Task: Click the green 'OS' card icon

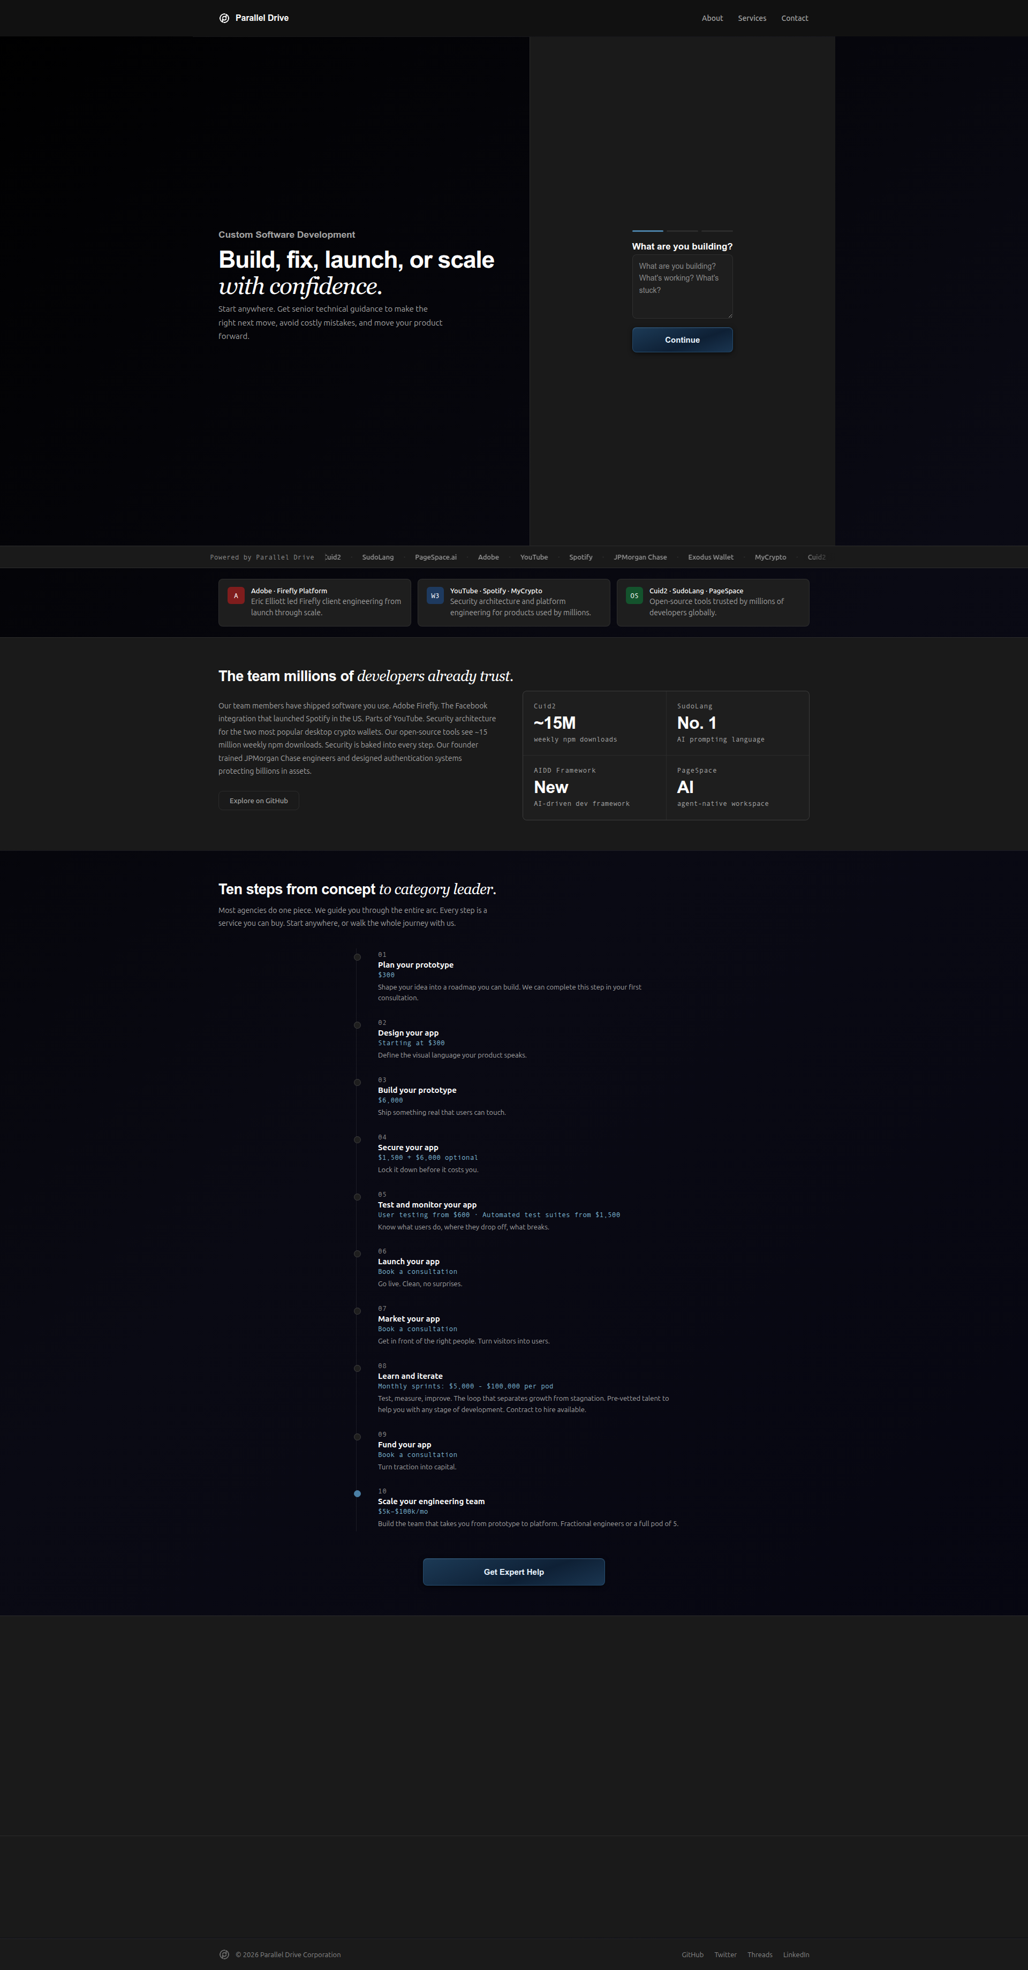Action: pos(634,596)
